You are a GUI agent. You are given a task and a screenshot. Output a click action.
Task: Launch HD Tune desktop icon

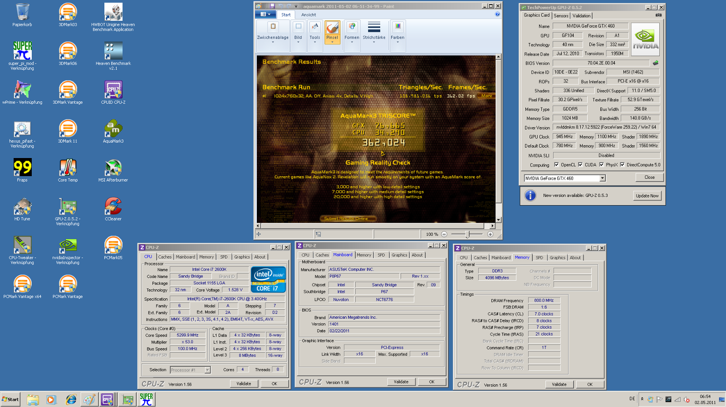22,210
